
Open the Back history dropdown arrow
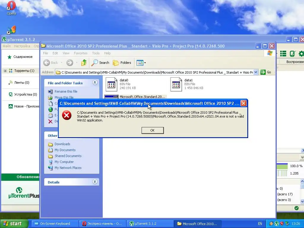61,63
